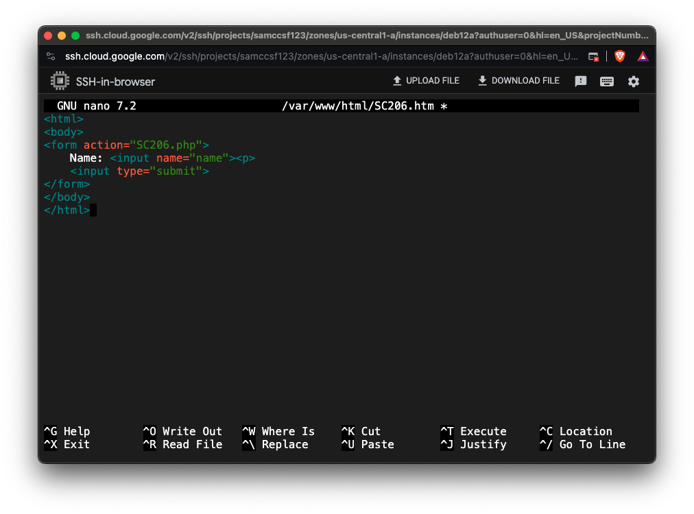Click the ^/ Go To Line shortcut
The image size is (694, 514).
(582, 445)
